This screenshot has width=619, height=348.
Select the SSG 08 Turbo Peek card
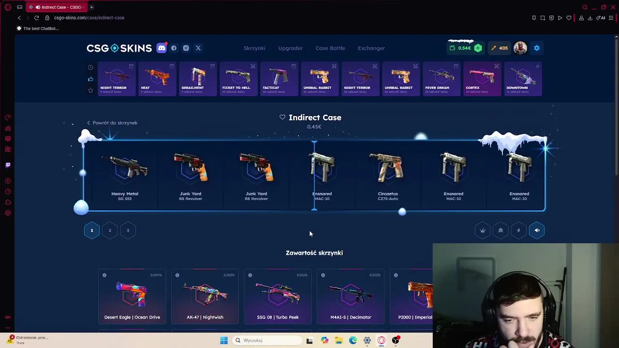(x=278, y=297)
